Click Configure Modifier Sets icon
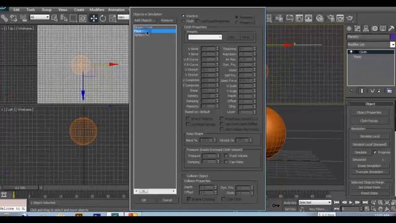The width and height of the screenshot is (396, 223). [389, 91]
